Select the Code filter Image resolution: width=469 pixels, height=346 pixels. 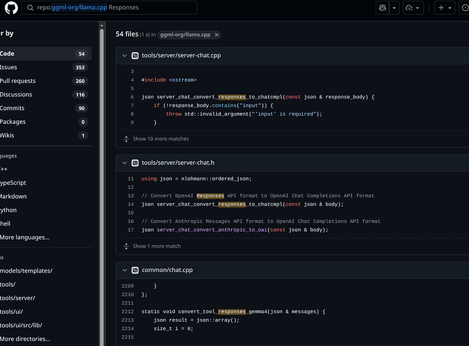pyautogui.click(x=45, y=53)
